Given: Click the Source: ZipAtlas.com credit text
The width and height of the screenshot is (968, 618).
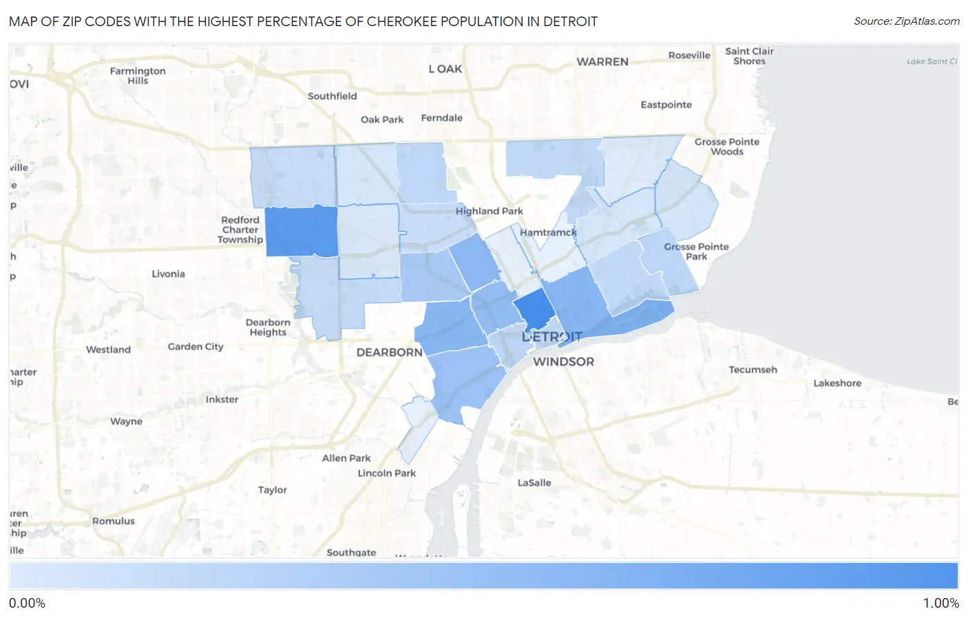Looking at the screenshot, I should [x=906, y=21].
